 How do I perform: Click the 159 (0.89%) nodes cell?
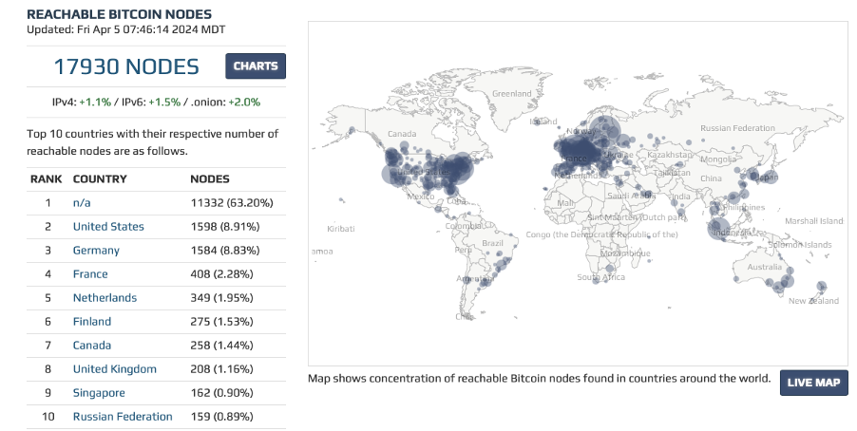(221, 417)
